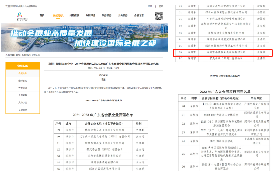This screenshot has height=176, width=274.
Task: Open the 首页 navigation menu item
Action: 42,15
